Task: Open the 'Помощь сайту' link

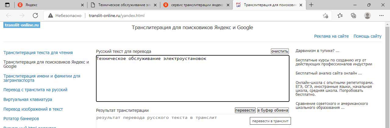Action: point(367,36)
